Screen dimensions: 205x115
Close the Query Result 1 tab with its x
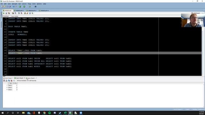coord(37,78)
